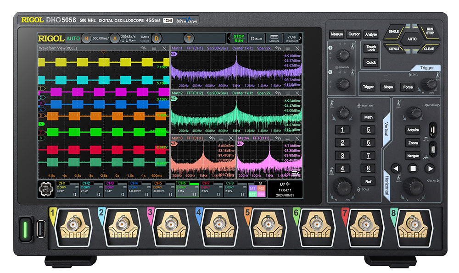Viewport: 459px width, 273px height.
Task: Toggle the physical RUN/STOP key
Action: [x=430, y=31]
